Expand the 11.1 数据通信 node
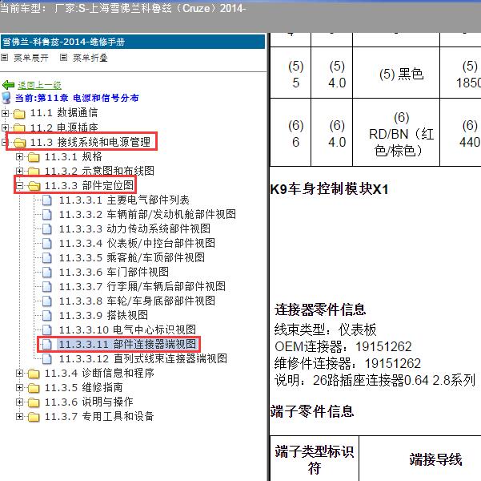This screenshot has height=481, width=481. point(5,113)
